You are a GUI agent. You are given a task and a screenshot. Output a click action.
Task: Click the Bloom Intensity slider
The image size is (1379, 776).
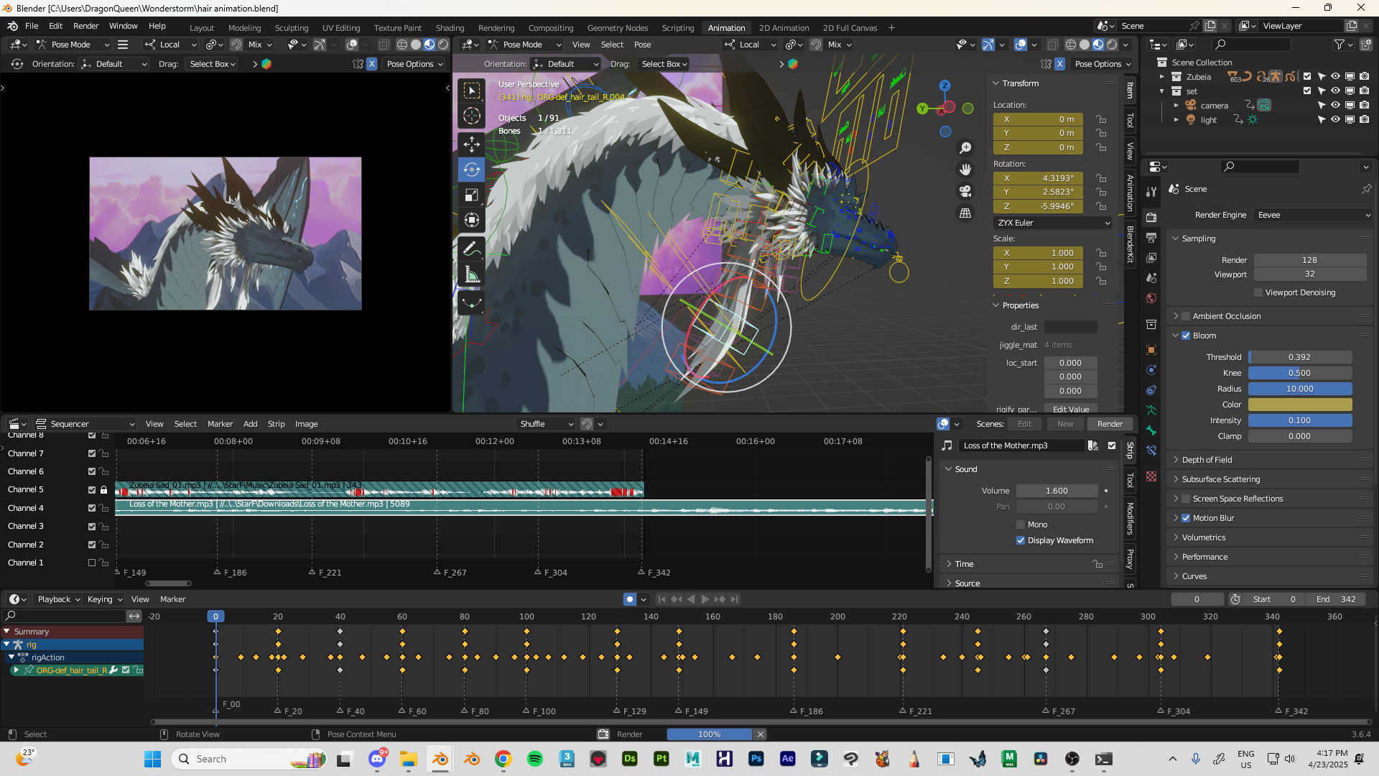tap(1300, 420)
